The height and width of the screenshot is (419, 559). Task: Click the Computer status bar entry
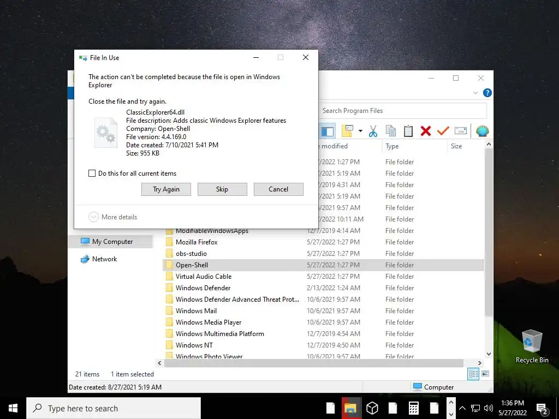pos(433,387)
